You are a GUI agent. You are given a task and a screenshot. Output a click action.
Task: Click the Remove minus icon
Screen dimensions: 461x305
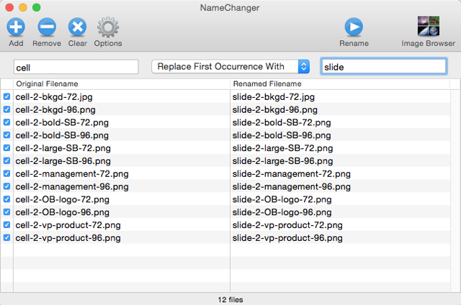47,27
